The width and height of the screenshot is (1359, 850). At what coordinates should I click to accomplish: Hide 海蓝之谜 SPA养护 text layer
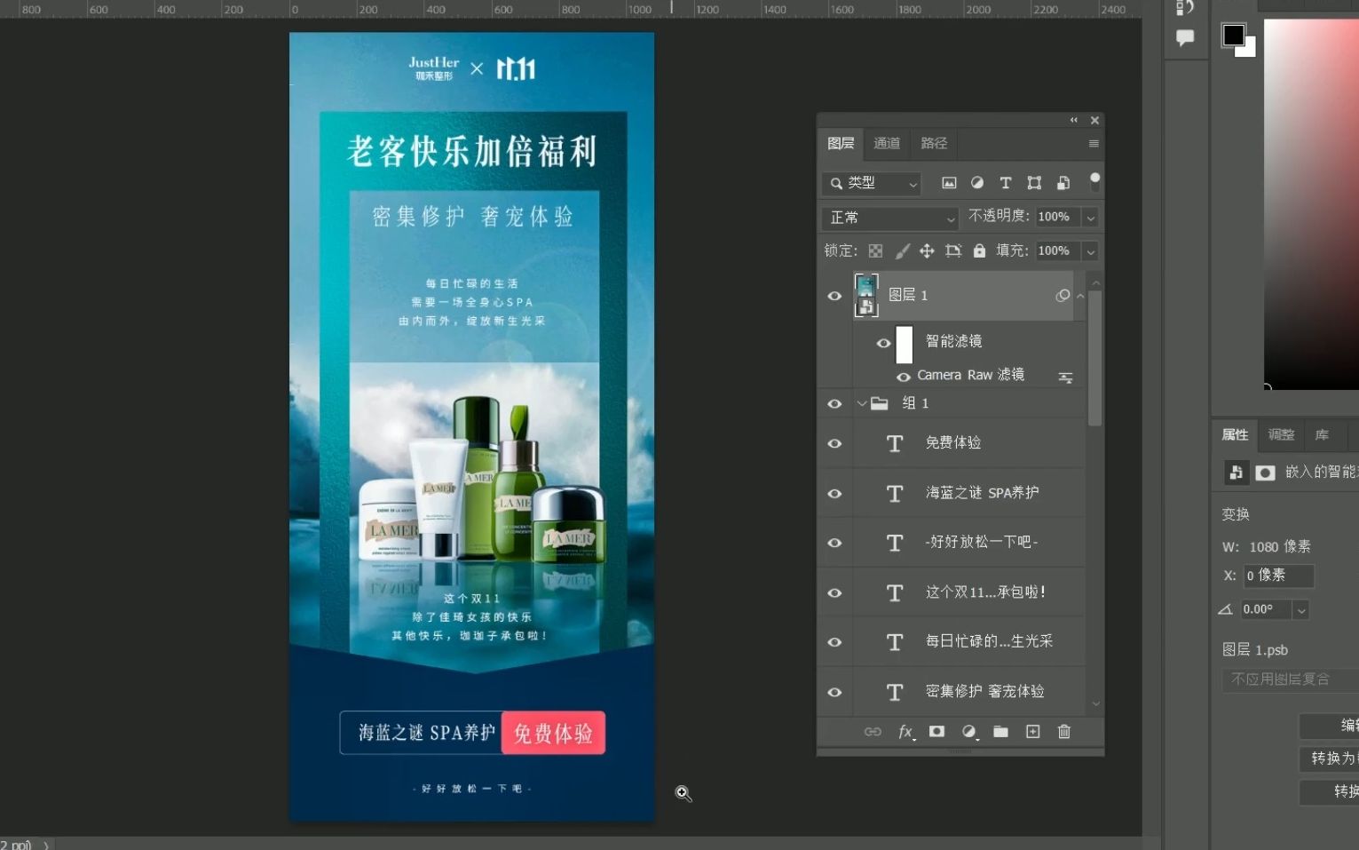834,494
